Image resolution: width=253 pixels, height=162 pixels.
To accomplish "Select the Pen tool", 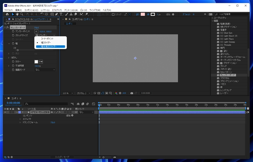I will point(56,14).
